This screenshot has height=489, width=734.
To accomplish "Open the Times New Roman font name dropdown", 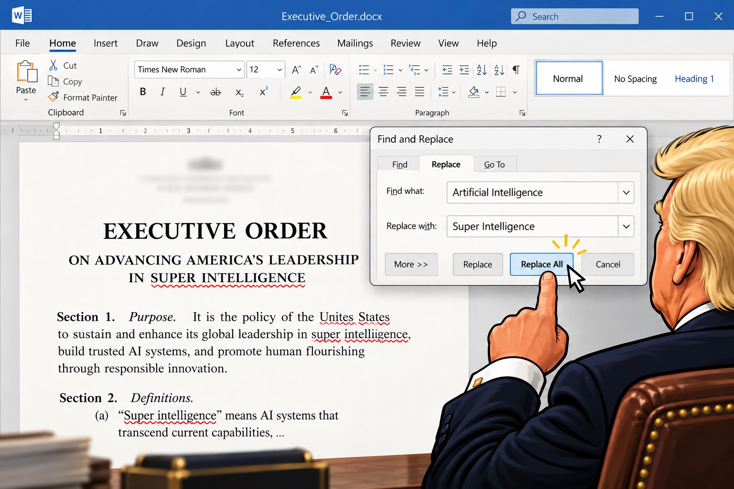I will (239, 70).
